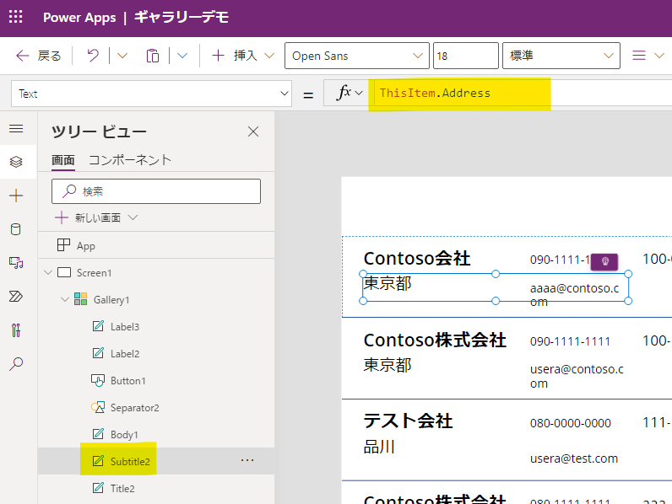
Task: Click usera@contoso.com email label
Action: (577, 376)
